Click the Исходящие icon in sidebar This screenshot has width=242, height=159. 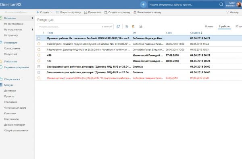pyautogui.click(x=1, y=43)
